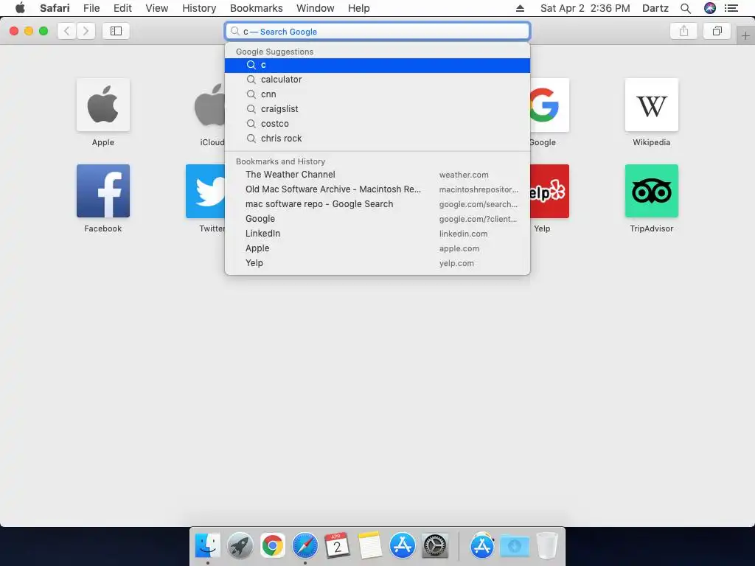Open the Window menu
This screenshot has height=566, width=755.
(316, 8)
